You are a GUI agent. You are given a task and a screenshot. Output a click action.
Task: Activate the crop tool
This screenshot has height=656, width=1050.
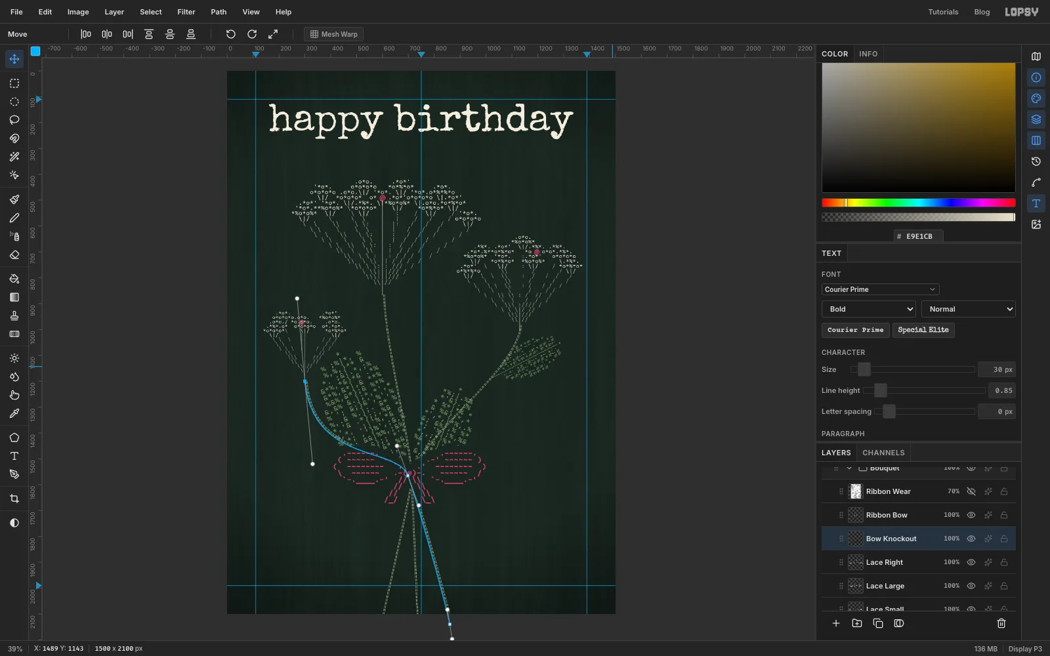(x=14, y=499)
